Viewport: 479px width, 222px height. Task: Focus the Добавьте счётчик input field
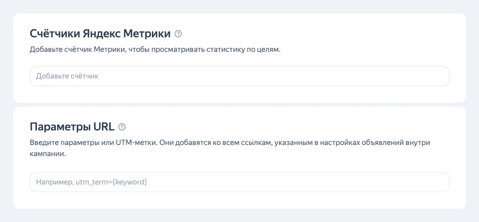coord(239,76)
